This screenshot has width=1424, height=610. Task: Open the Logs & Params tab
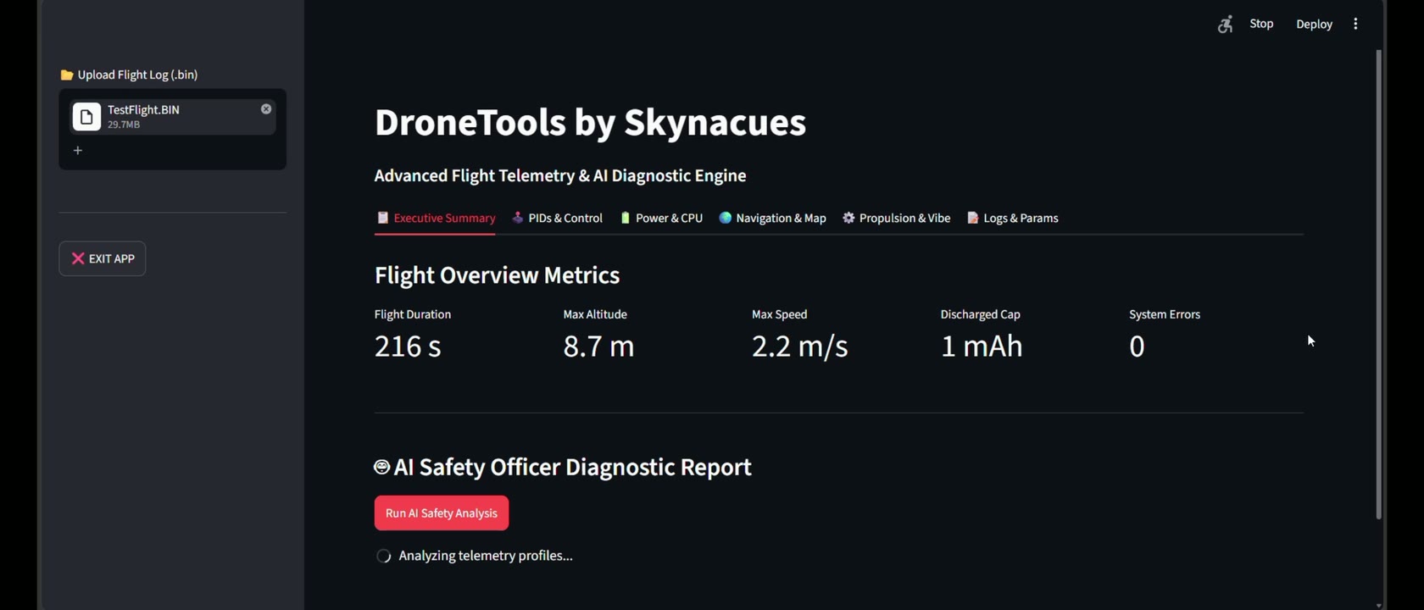click(x=1012, y=218)
